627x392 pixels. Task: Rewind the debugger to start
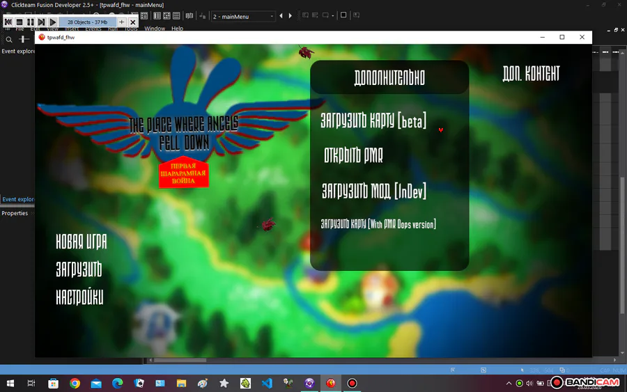coord(8,22)
